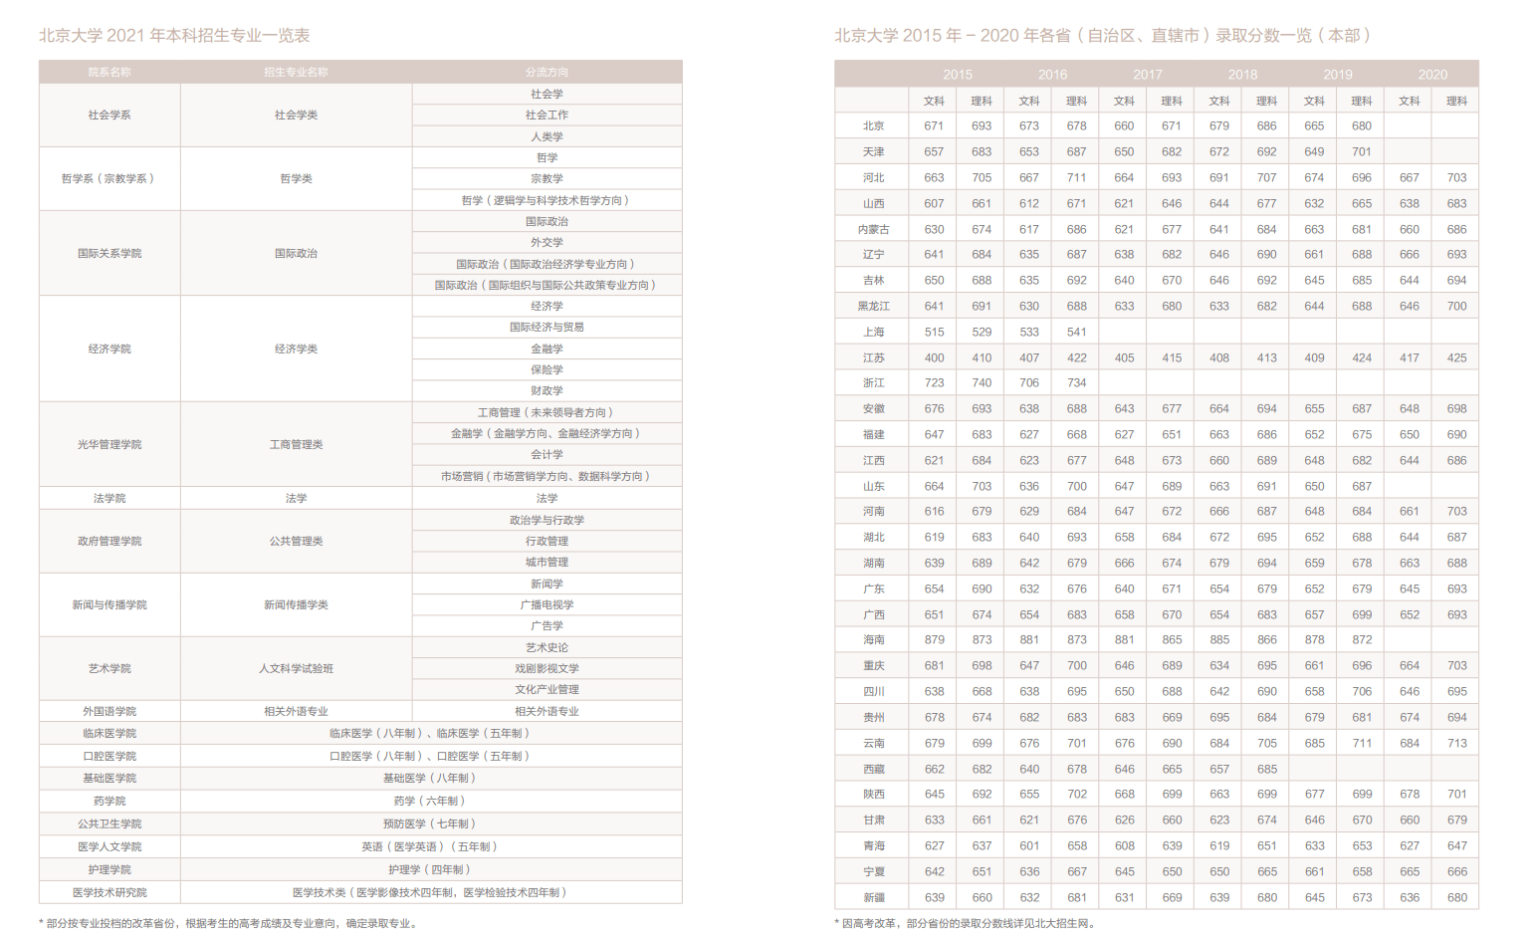Click the 国际经济与贸易 direction cell
The height and width of the screenshot is (938, 1531).
547,327
